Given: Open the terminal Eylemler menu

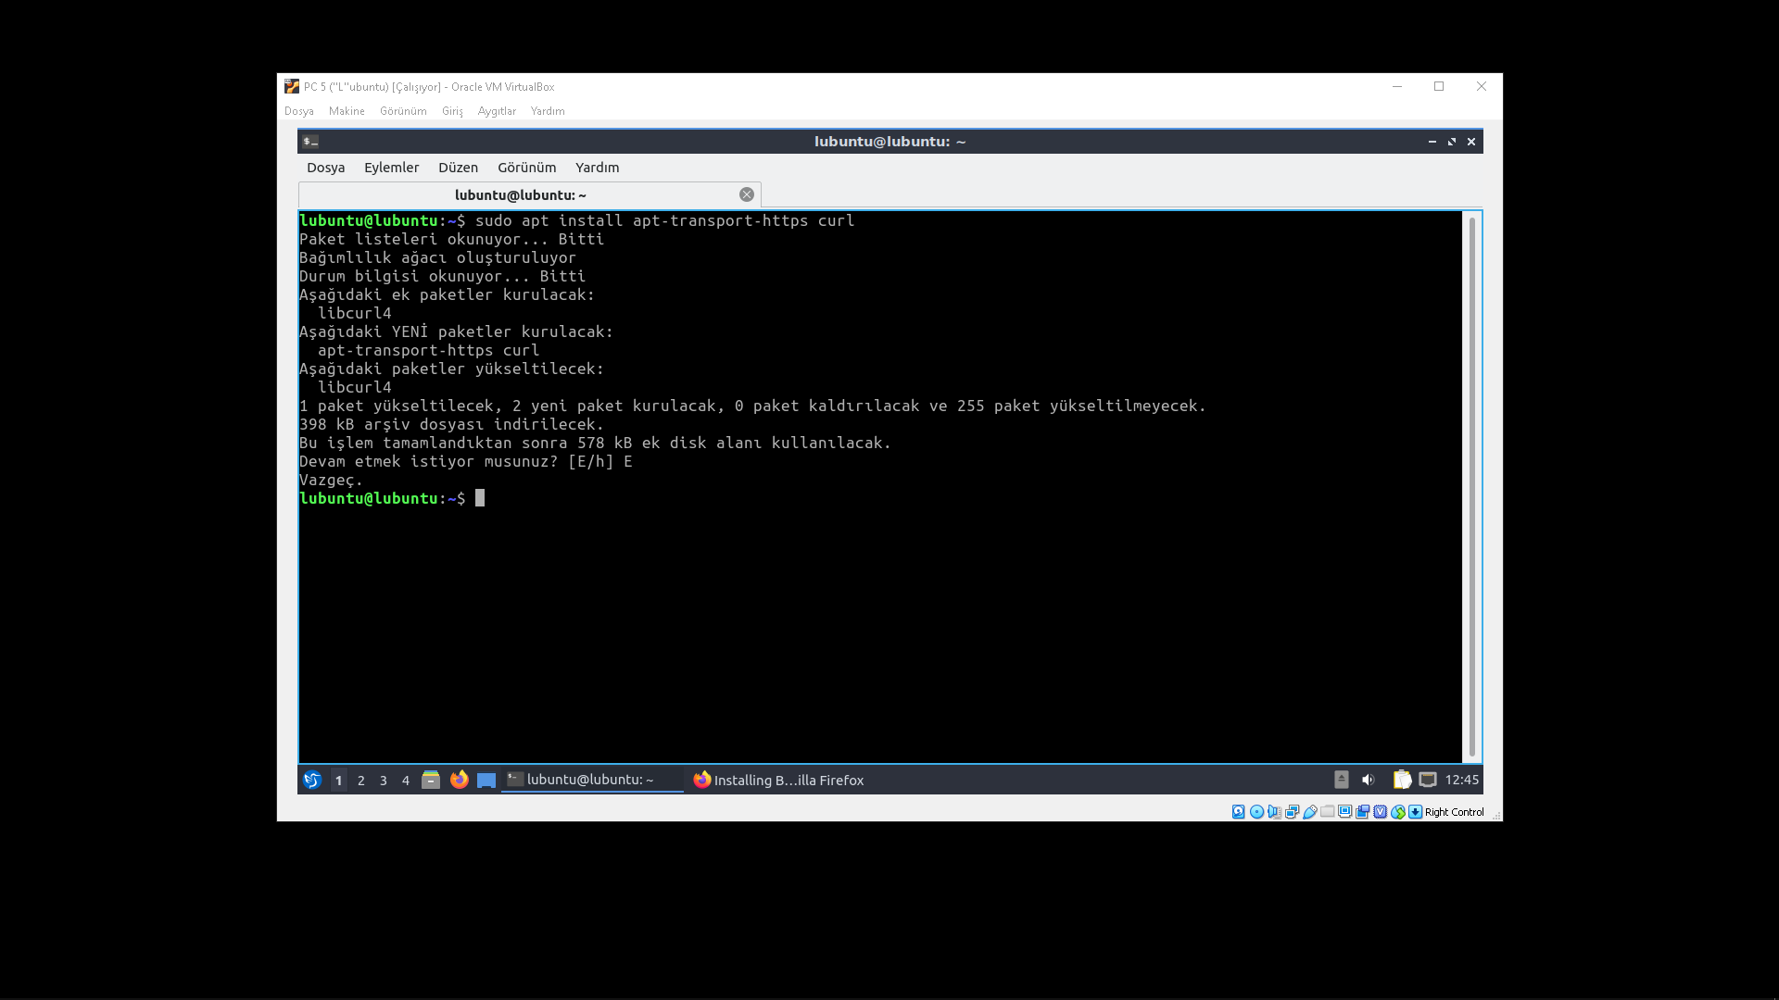Looking at the screenshot, I should pyautogui.click(x=391, y=168).
